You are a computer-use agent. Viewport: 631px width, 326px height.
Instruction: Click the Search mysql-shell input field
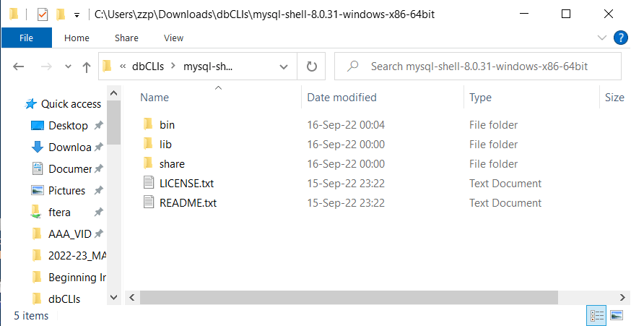tap(479, 67)
